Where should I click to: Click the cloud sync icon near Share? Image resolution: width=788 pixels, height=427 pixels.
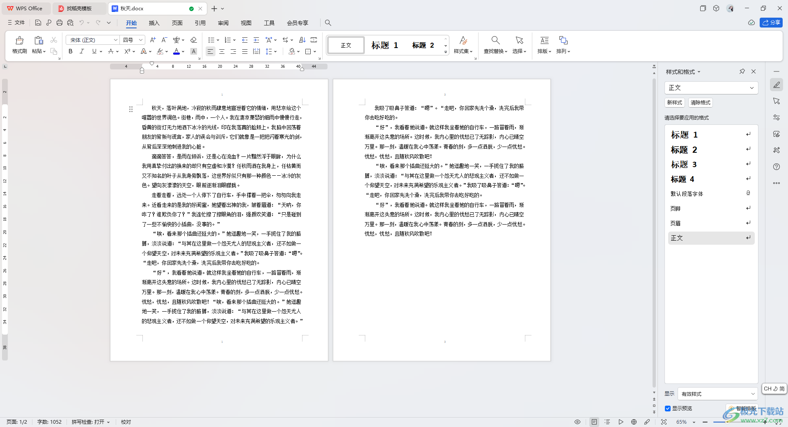click(751, 23)
